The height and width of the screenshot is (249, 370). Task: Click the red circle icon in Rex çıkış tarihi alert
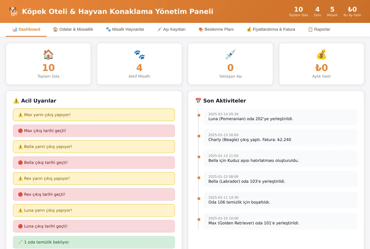click(20, 195)
